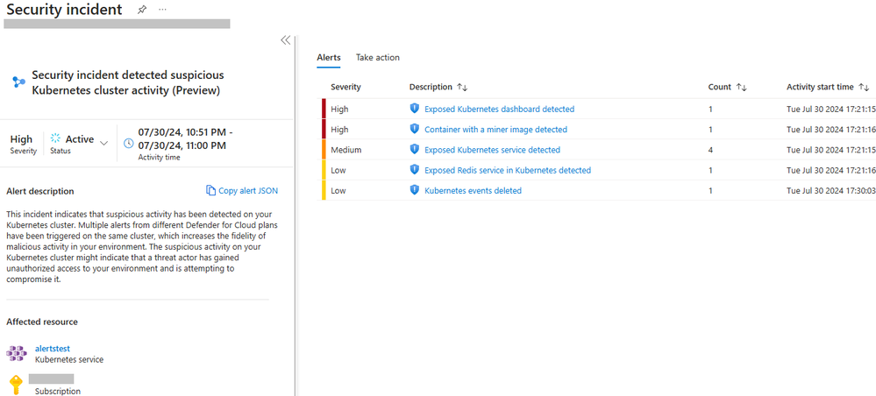Click the subscription key icon
The height and width of the screenshot is (396, 876).
16,385
